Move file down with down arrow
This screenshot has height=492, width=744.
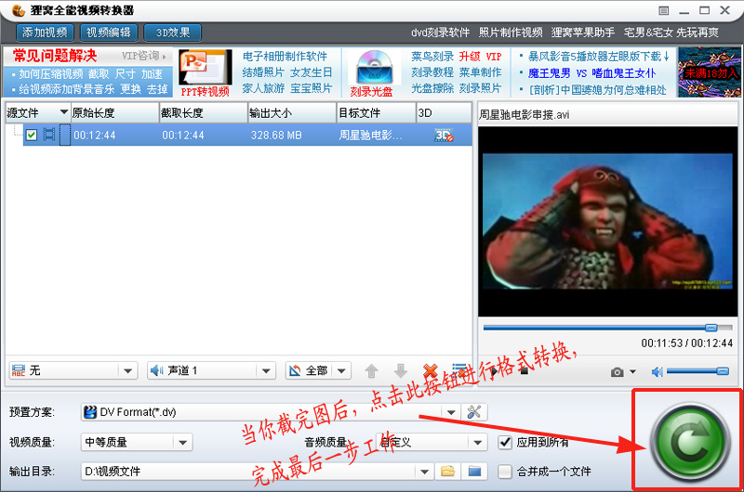401,370
